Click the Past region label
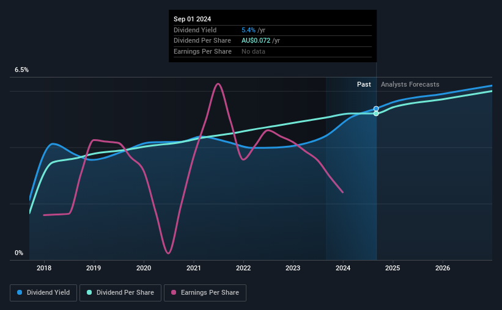This screenshot has height=310, width=502. [364, 84]
